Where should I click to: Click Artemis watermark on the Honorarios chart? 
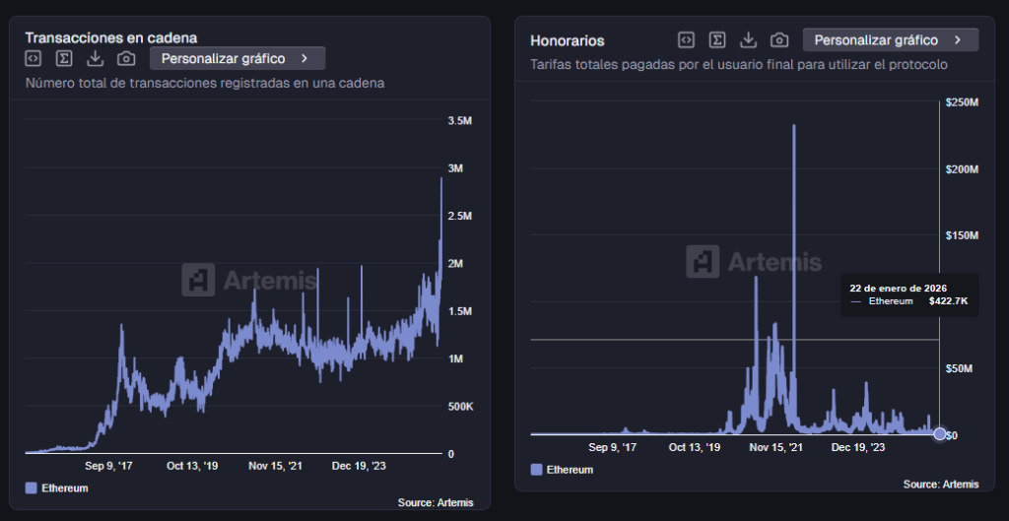tap(754, 262)
